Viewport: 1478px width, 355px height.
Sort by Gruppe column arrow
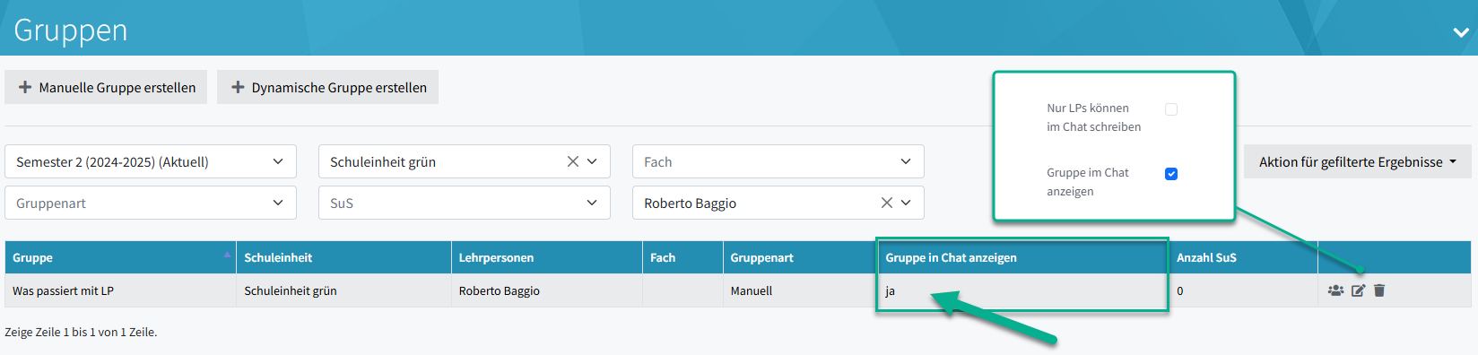227,255
